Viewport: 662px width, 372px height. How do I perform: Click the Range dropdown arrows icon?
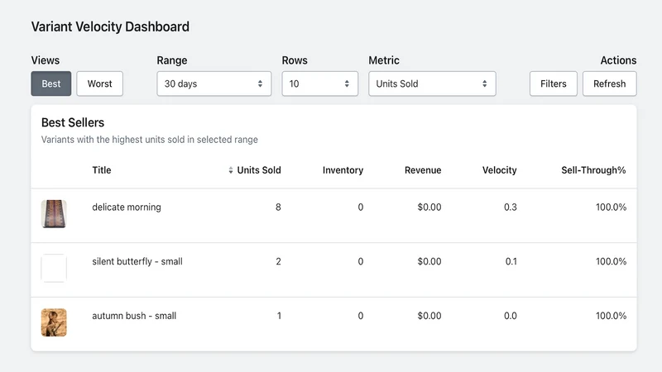[260, 83]
